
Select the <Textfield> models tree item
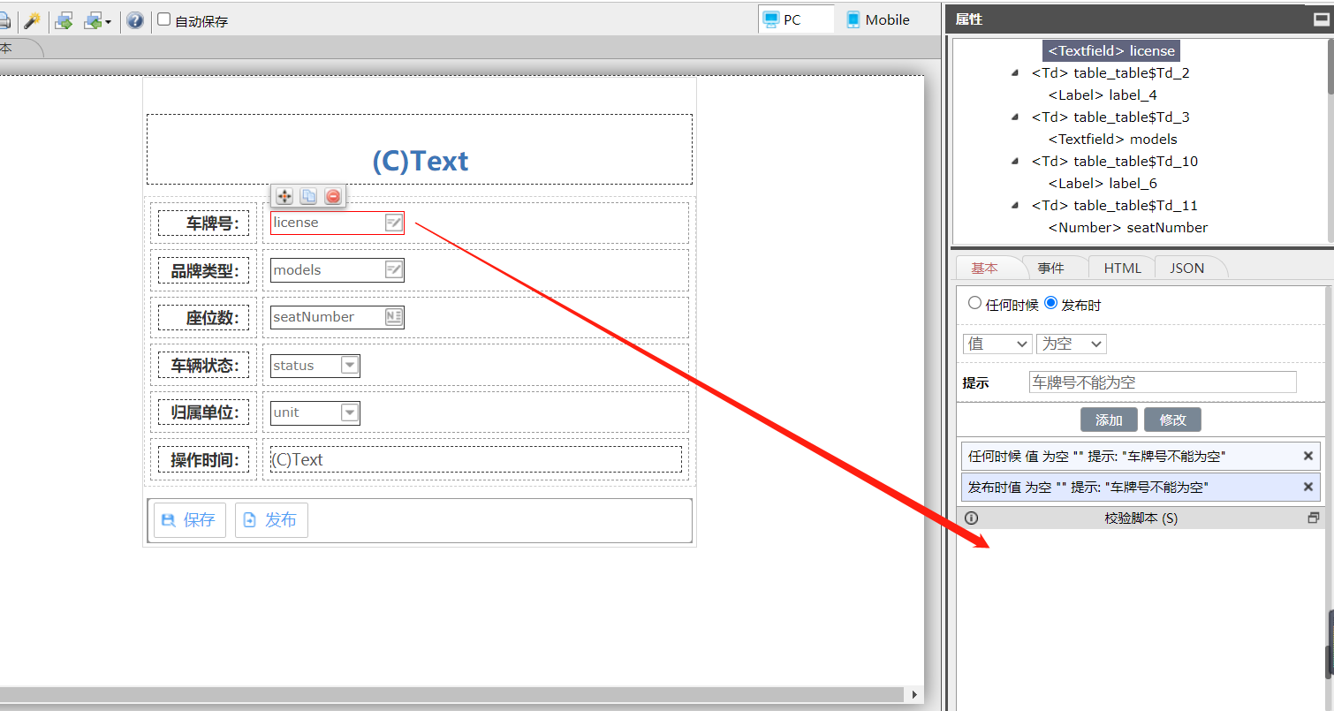click(1112, 139)
